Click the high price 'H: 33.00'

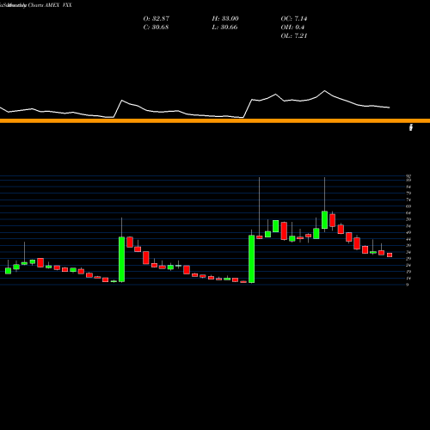(225, 19)
